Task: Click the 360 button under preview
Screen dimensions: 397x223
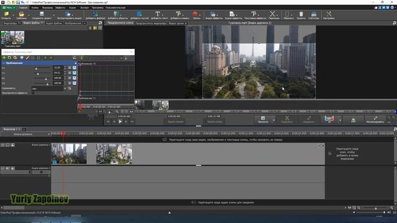Action: [353, 120]
